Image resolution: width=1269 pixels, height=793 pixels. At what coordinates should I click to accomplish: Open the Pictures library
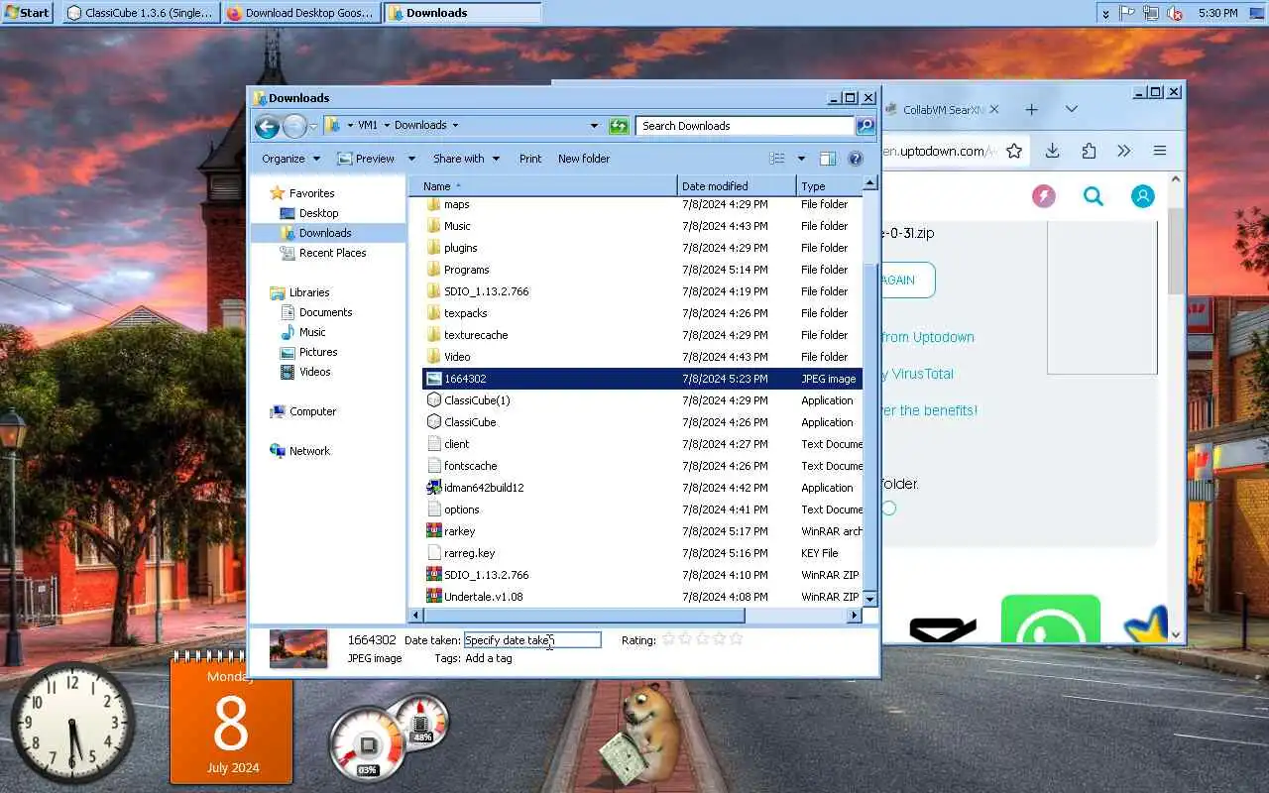pyautogui.click(x=318, y=352)
